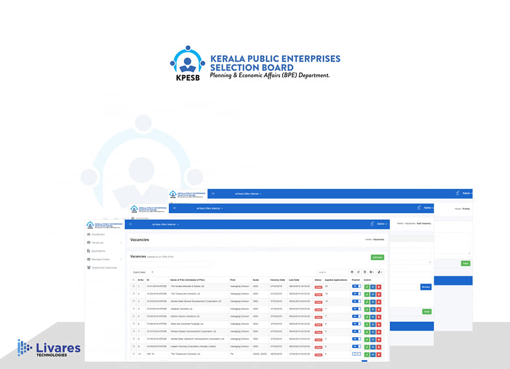Image resolution: width=510 pixels, height=369 pixels.
Task: Click Vacancies breadcrumb in Add Vacancy window
Action: tap(410, 224)
